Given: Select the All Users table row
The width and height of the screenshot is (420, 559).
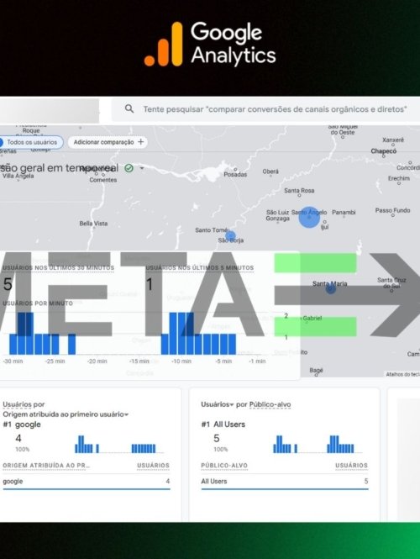Looking at the screenshot, I should click(285, 482).
